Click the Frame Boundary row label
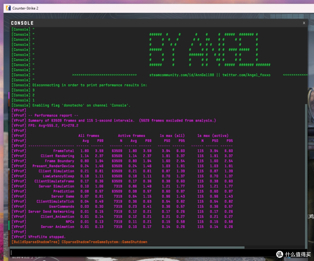Viewport: 314px width, 261px height. pyautogui.click(x=60, y=161)
